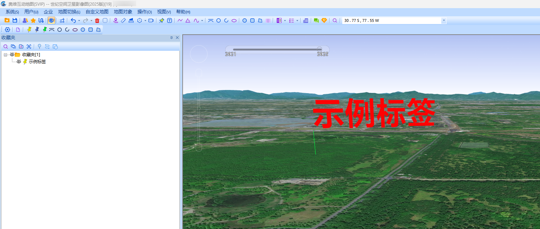Screen dimensions: 540x229
Task: Click the purple bullet list icon
Action: [x=292, y=20]
